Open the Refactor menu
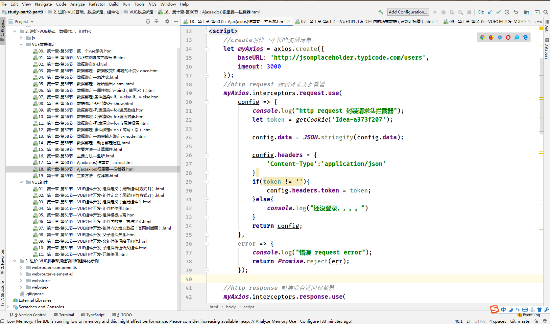Screen dimensions: 550x324 (97, 4)
